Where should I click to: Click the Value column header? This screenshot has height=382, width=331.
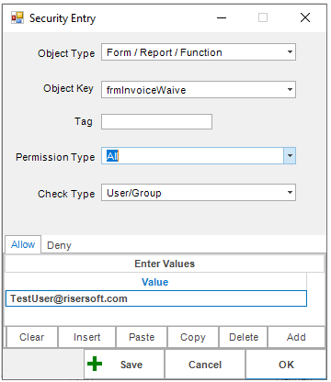click(x=155, y=282)
